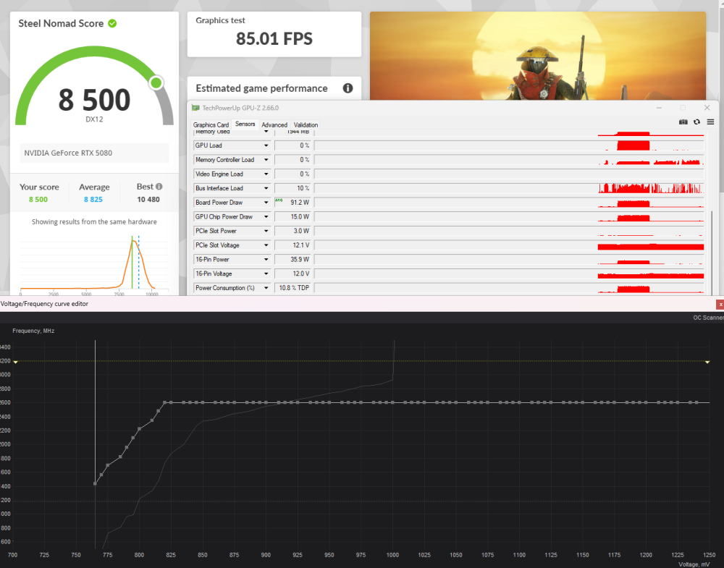The height and width of the screenshot is (568, 724).
Task: Open the GPU Chip Power Draw dropdown
Action: point(266,217)
